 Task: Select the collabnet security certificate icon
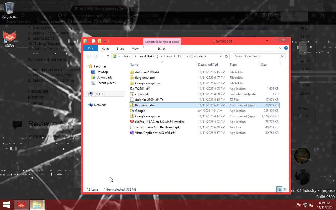point(132,94)
